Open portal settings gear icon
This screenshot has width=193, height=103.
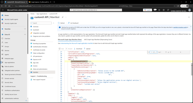(x=159, y=10)
